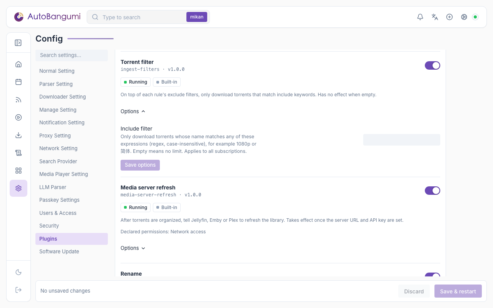
Task: Disable the Torrent filter plugin toggle
Action: [433, 65]
